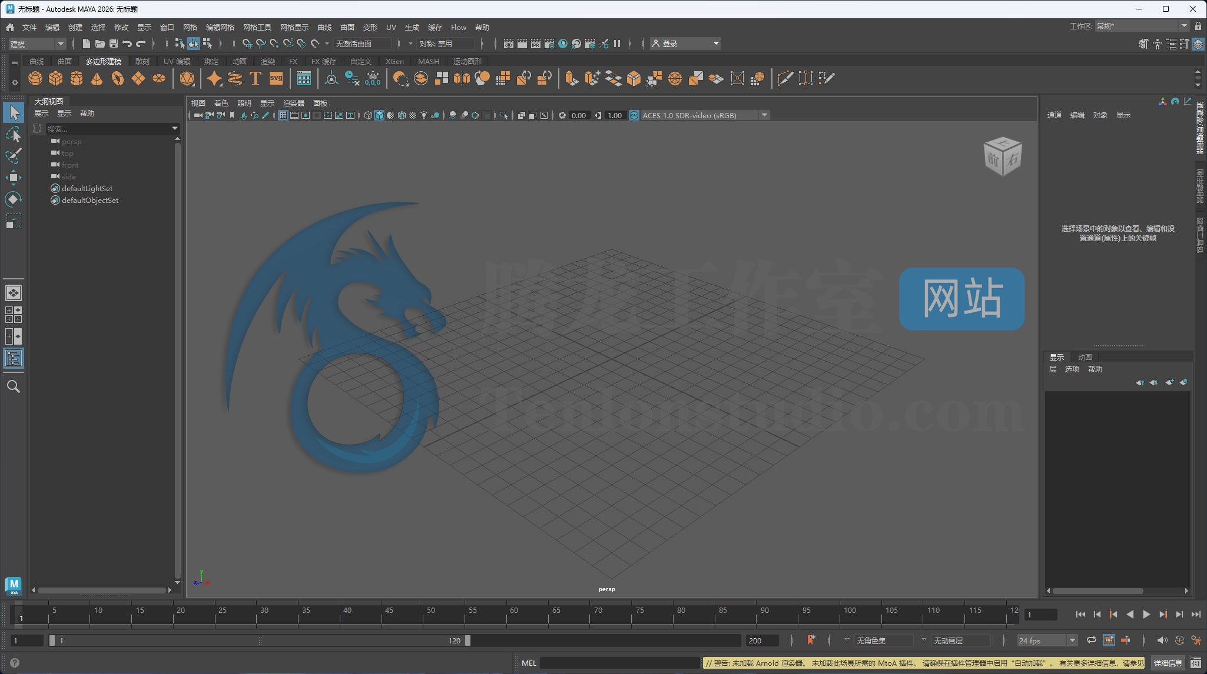Open the viewport 着色 menu
Screen dimensions: 1207x674
pyautogui.click(x=221, y=103)
